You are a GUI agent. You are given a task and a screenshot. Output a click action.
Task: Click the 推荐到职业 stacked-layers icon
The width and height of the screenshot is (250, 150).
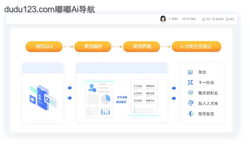[x=190, y=93]
